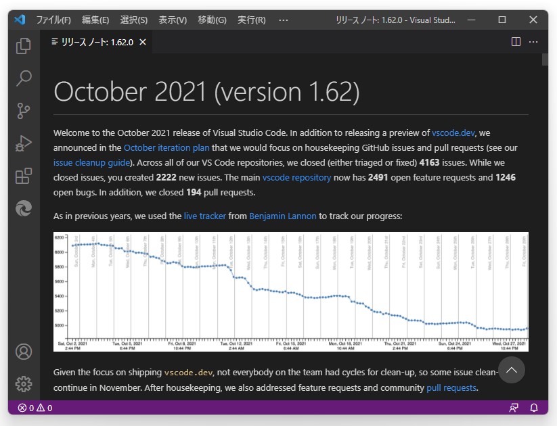The width and height of the screenshot is (557, 426).
Task: Open the Run and Debug panel
Action: pyautogui.click(x=24, y=143)
